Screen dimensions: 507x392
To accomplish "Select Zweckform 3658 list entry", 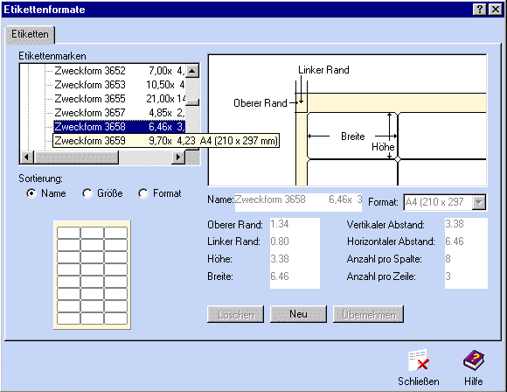I will click(x=119, y=127).
